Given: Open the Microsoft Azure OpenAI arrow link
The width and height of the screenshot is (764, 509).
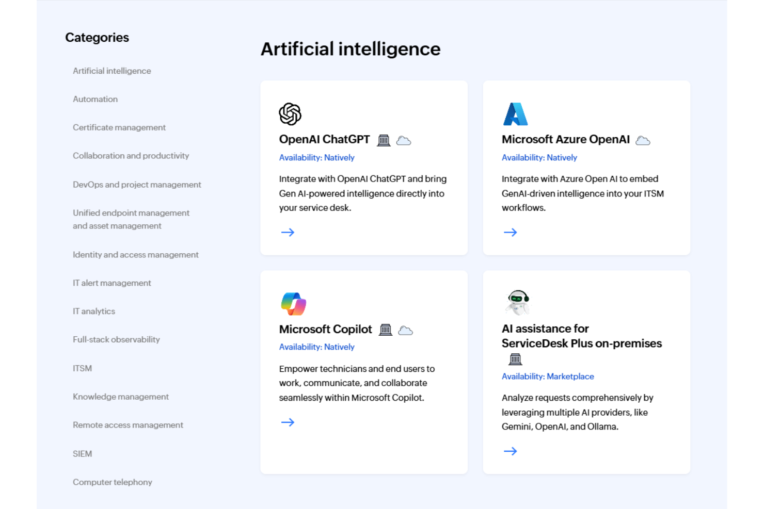Looking at the screenshot, I should point(510,232).
